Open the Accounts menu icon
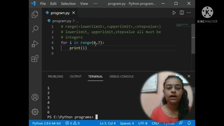The height and width of the screenshot is (126, 224). [35, 97]
